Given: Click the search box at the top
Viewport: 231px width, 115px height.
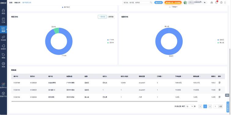Looking at the screenshot, I should [x=137, y=2].
